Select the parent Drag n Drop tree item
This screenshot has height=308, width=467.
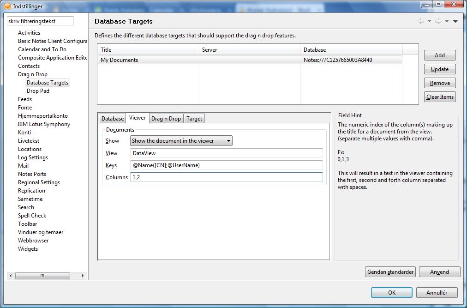click(32, 74)
